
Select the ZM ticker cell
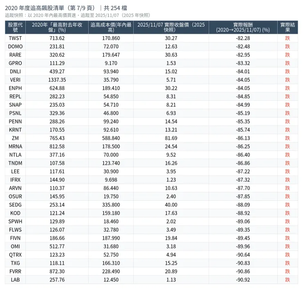(15, 138)
